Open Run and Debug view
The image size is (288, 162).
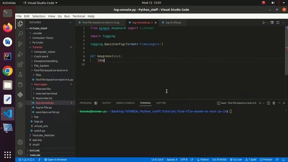pyautogui.click(x=20, y=54)
